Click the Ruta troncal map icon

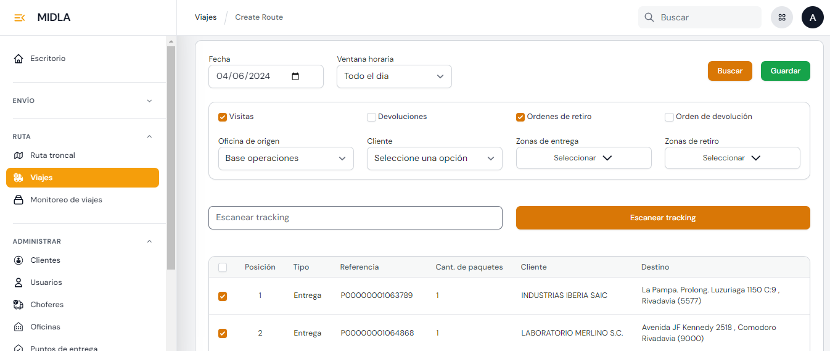tap(18, 155)
